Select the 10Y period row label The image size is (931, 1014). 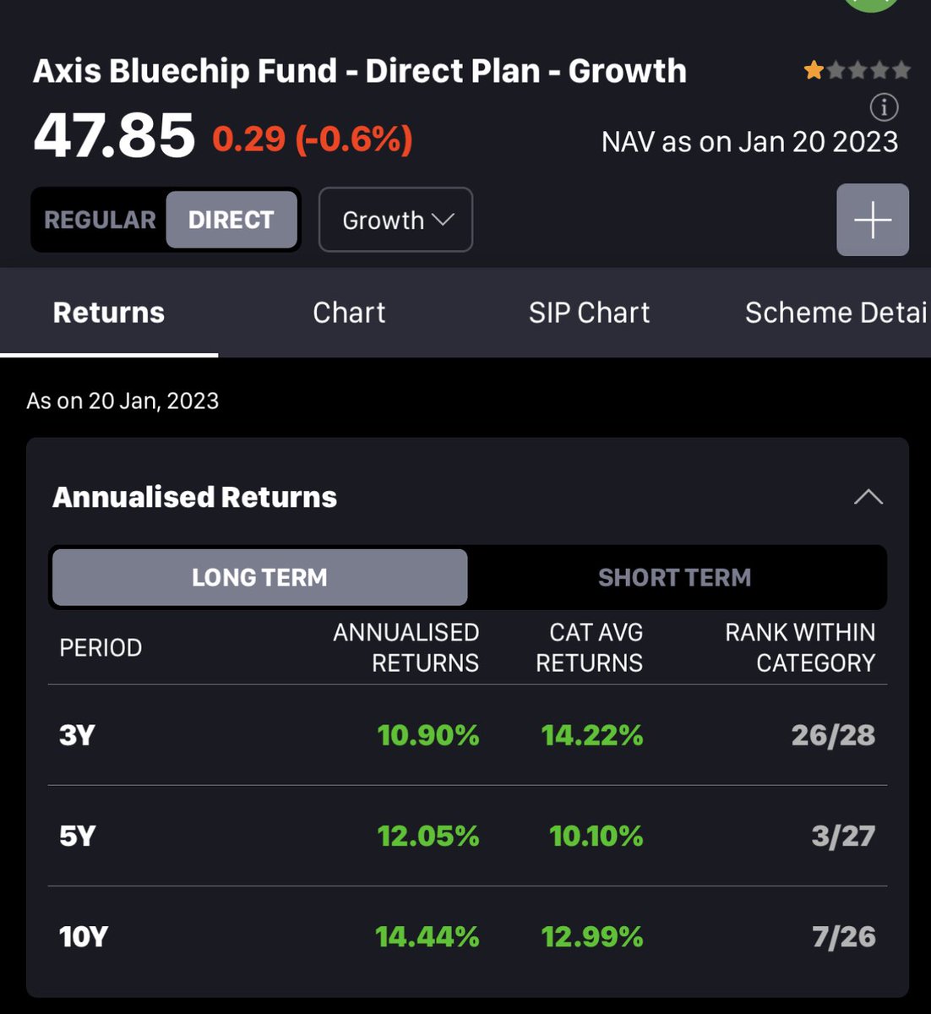[84, 936]
